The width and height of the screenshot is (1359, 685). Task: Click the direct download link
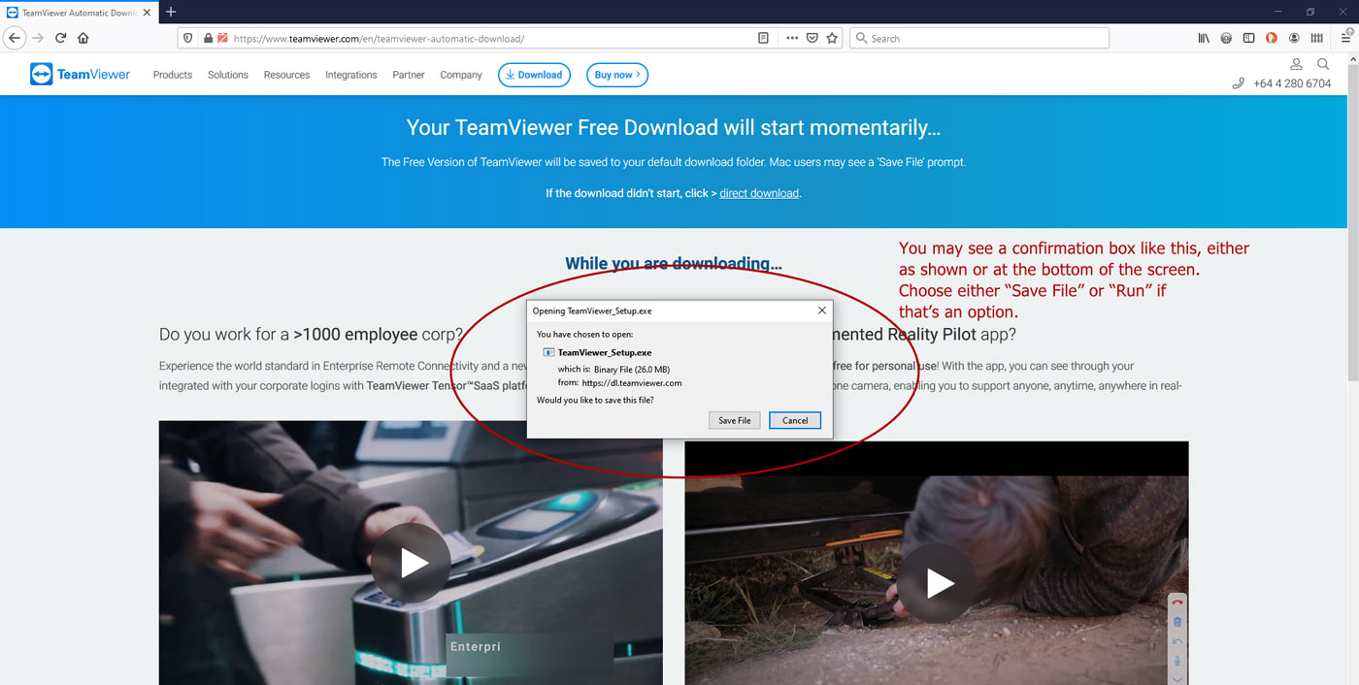pyautogui.click(x=759, y=193)
